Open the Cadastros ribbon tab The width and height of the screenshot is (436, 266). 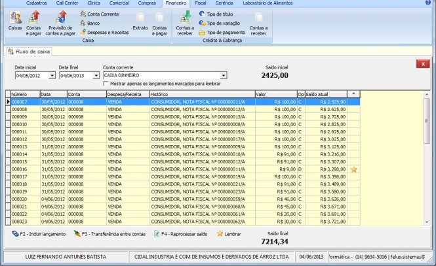37,3
